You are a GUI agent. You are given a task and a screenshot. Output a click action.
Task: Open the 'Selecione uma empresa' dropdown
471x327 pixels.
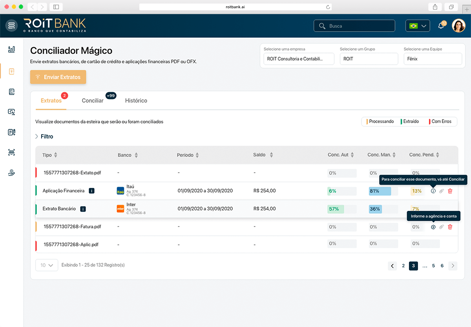tap(299, 59)
